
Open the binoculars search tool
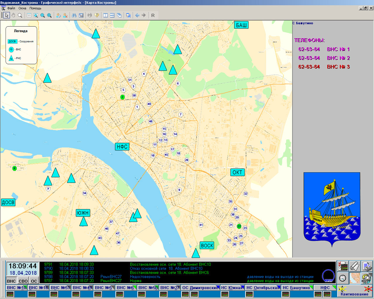pyautogui.click(x=74, y=15)
